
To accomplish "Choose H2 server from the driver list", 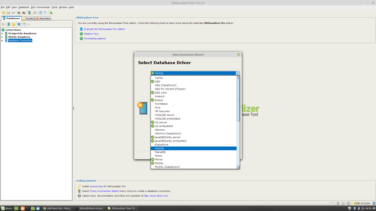I will tap(194, 122).
